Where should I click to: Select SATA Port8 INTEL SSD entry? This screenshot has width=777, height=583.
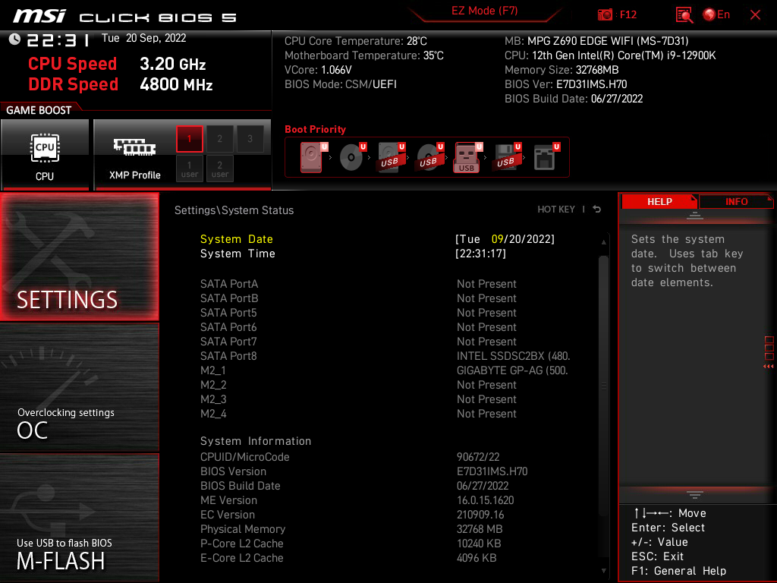coord(385,356)
